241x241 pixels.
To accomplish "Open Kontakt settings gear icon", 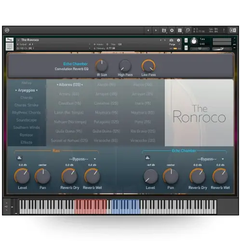I will (x=172, y=30).
